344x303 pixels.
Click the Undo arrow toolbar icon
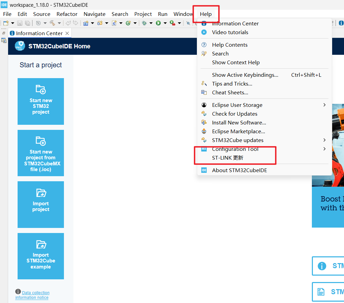(x=68, y=23)
